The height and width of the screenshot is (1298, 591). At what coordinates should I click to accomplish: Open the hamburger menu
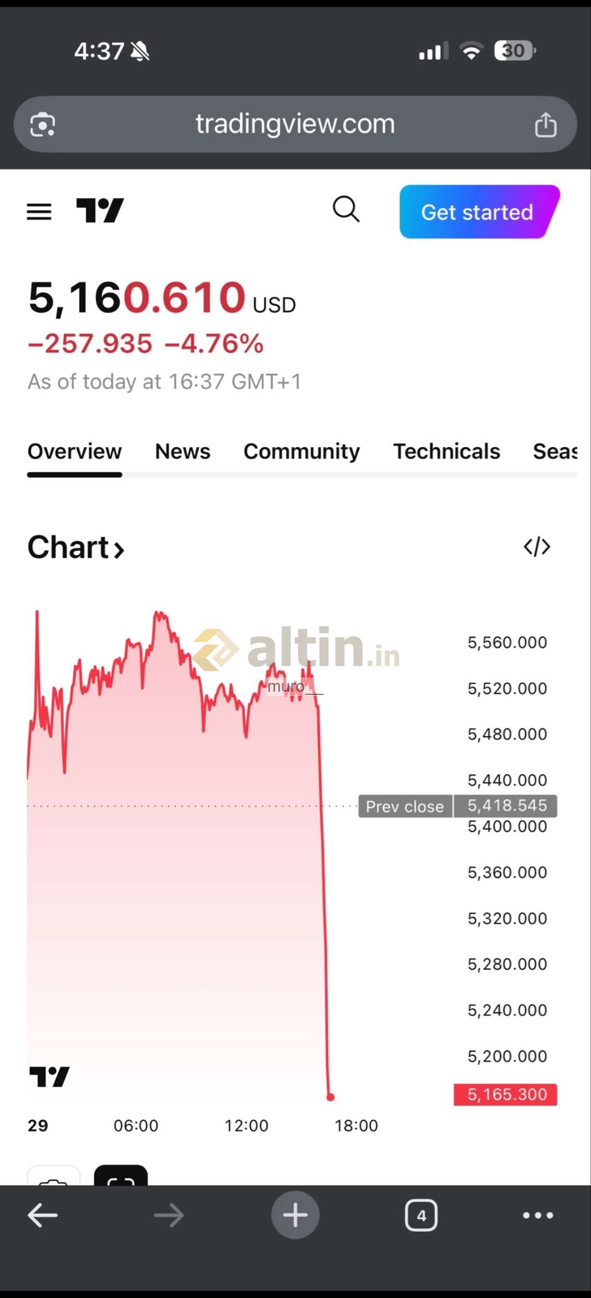coord(39,211)
